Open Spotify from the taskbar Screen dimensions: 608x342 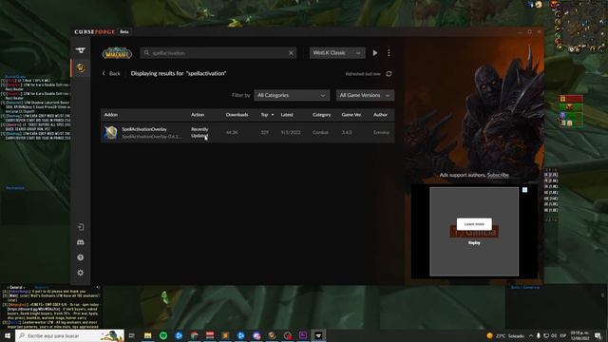(x=163, y=335)
